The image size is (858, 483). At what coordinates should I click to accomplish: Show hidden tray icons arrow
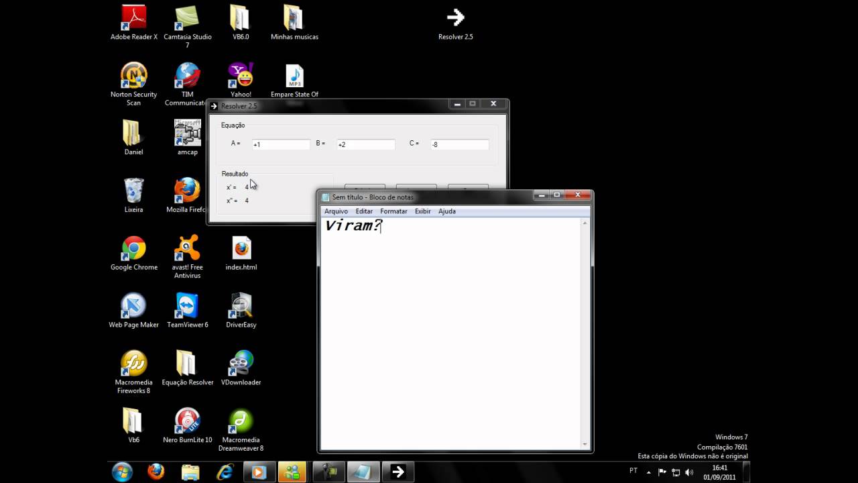point(648,472)
